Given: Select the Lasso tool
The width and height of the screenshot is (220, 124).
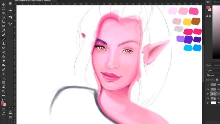Looking at the screenshot, I should [3, 13].
